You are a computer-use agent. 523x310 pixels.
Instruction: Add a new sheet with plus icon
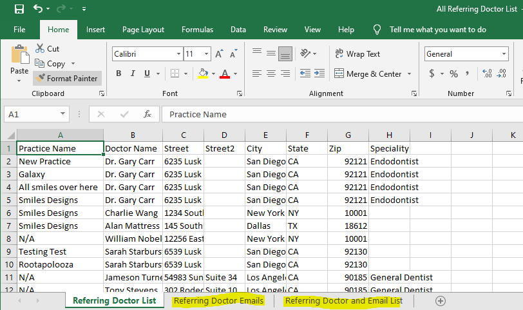[441, 301]
